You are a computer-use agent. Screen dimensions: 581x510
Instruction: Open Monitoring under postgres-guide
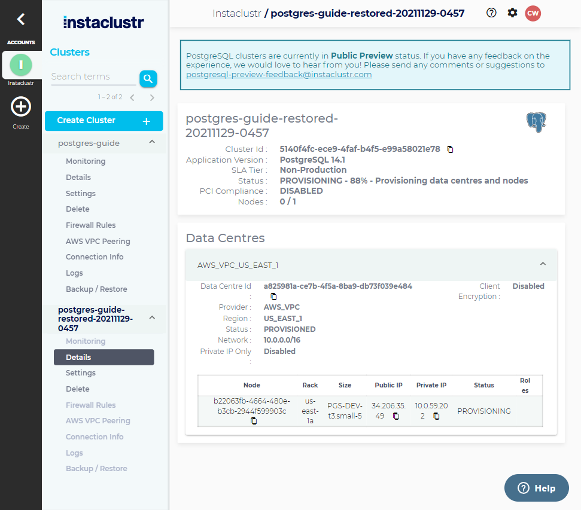click(x=86, y=161)
